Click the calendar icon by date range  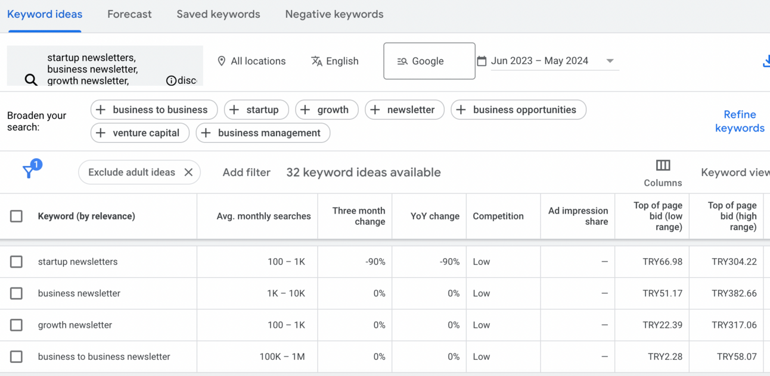pyautogui.click(x=482, y=61)
